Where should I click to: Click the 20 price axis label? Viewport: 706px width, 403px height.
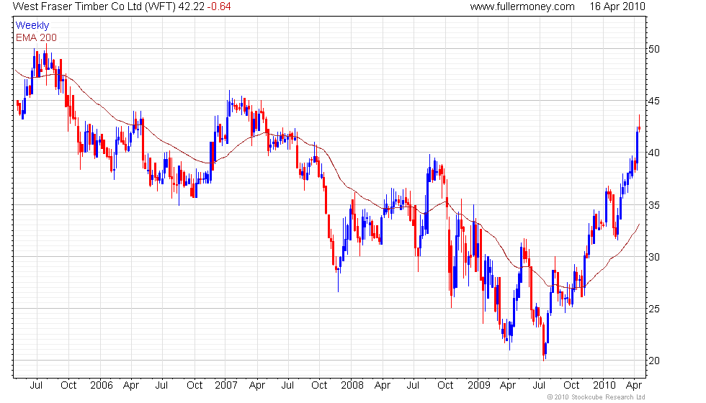(654, 361)
